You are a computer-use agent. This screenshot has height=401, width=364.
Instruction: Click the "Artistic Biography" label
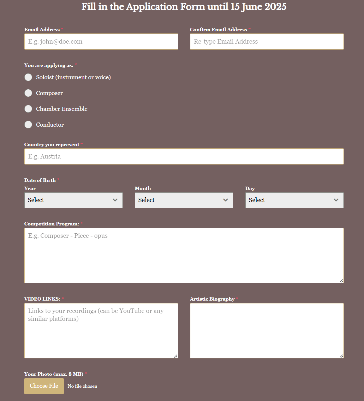tap(212, 299)
